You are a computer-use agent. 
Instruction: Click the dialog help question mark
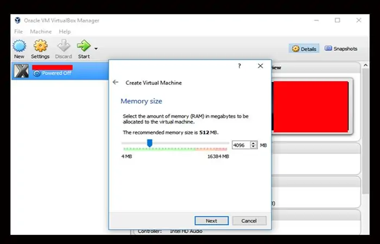click(239, 66)
